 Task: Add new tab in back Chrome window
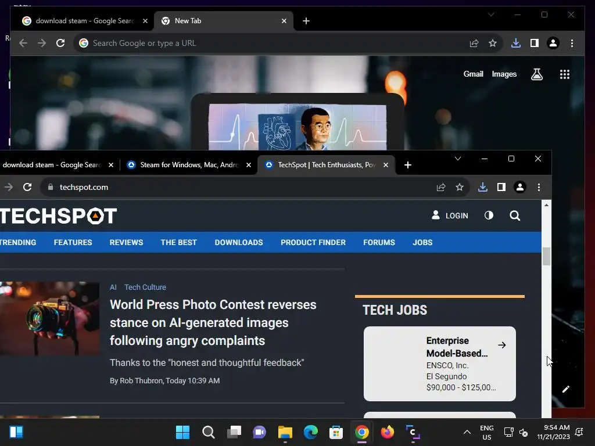tap(306, 21)
